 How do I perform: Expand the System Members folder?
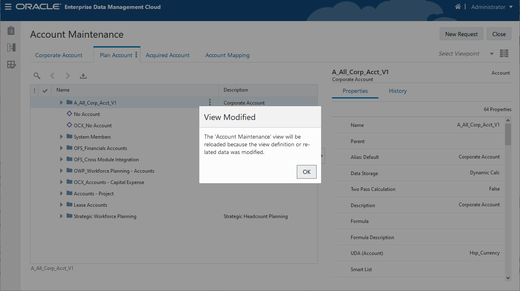click(61, 137)
